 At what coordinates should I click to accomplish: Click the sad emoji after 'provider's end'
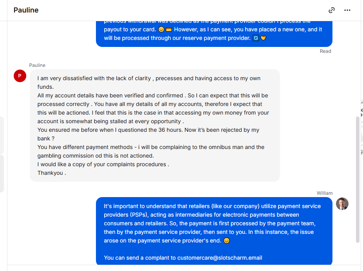(226, 241)
